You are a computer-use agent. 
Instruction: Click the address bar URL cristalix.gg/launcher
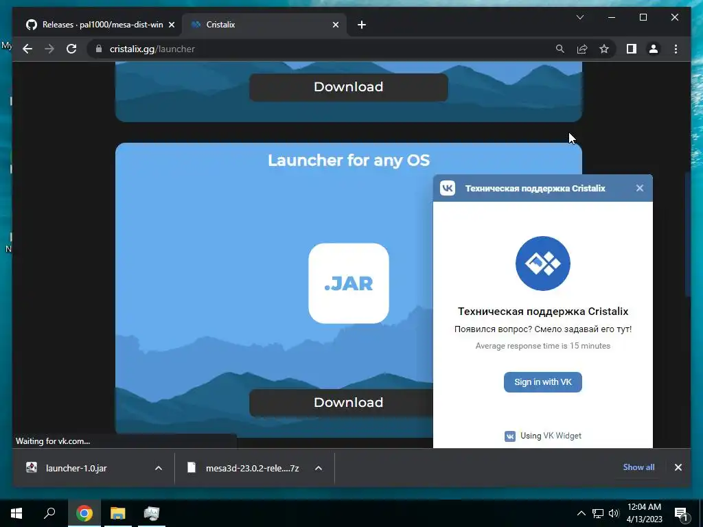(152, 49)
